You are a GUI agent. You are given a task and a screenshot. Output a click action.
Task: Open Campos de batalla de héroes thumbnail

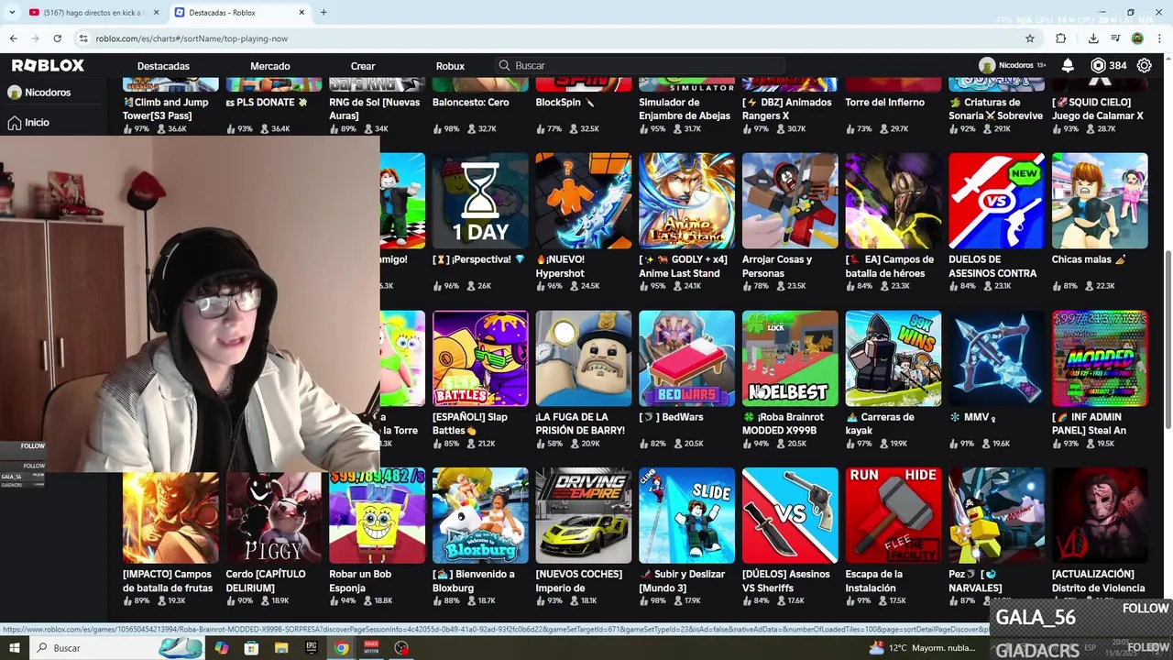click(x=893, y=201)
